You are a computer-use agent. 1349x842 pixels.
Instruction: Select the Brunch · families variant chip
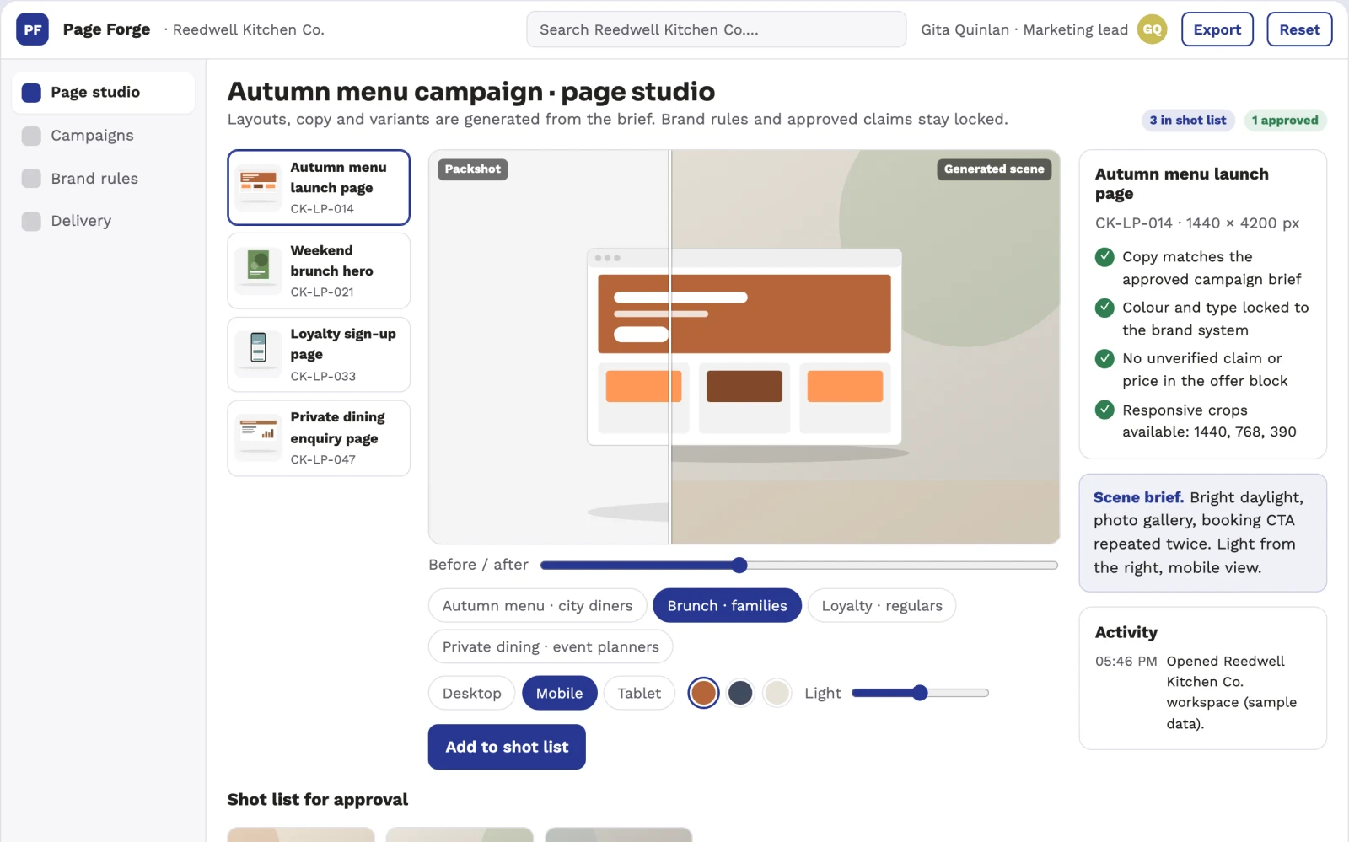coord(727,605)
